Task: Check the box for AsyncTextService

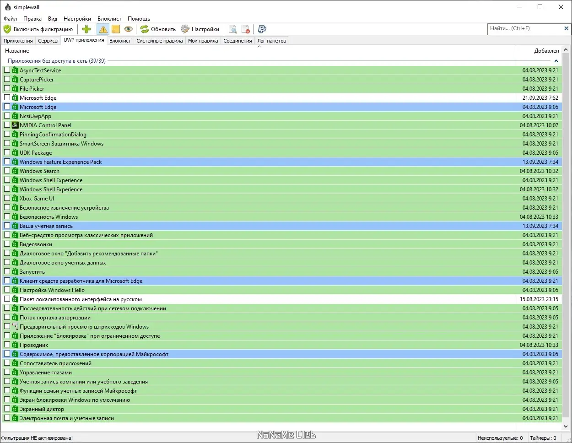Action: coord(7,70)
